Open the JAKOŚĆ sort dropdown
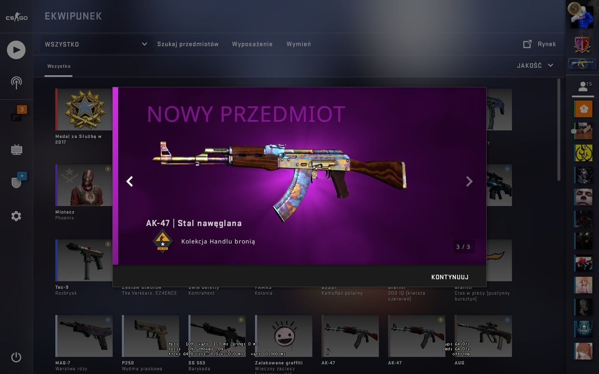 coord(535,66)
